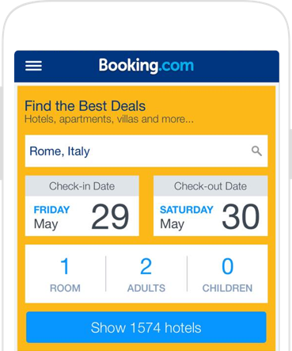Image resolution: width=292 pixels, height=351 pixels.
Task: Tap the ROOM label
Action: (x=65, y=288)
